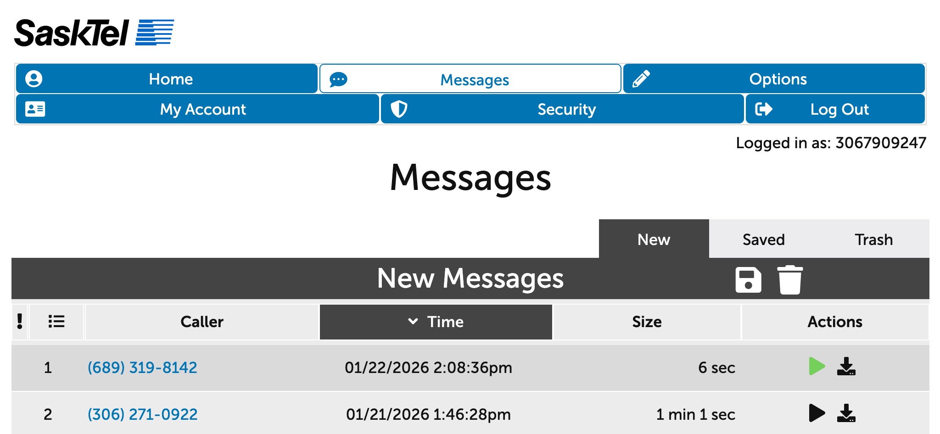The image size is (940, 434).
Task: Call back (689) 319-8142 link
Action: tap(142, 367)
